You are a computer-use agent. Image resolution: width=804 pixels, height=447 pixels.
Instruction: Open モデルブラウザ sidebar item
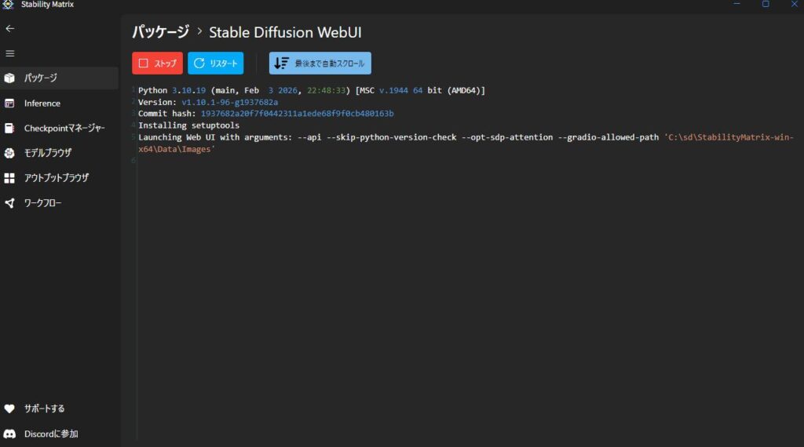point(60,153)
